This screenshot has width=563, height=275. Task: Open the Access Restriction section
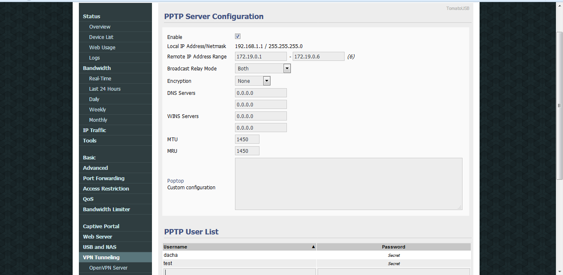click(x=115, y=188)
